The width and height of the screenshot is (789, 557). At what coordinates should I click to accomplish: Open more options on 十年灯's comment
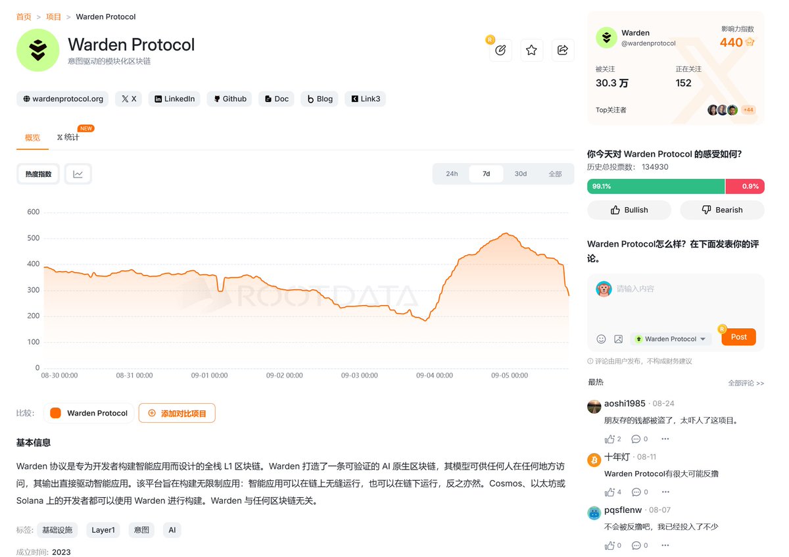click(x=665, y=492)
